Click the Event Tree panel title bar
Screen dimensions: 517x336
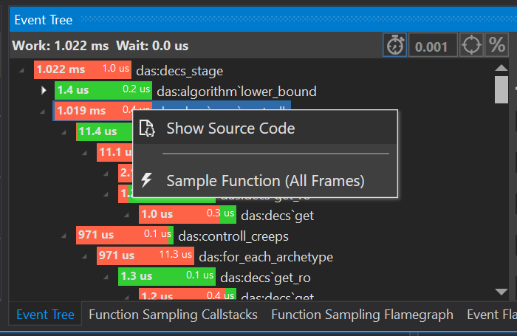[263, 19]
